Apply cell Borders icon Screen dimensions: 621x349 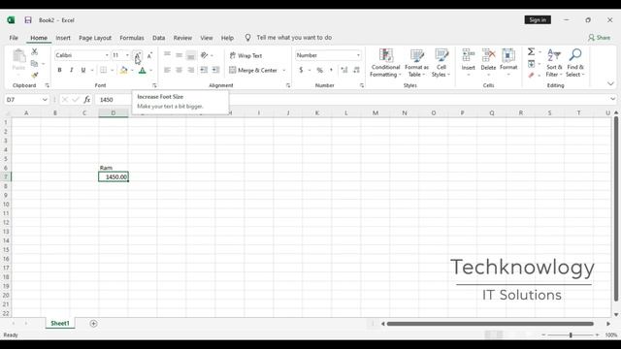click(x=104, y=70)
